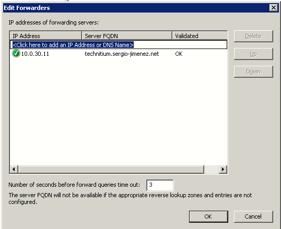The width and height of the screenshot is (281, 229).
Task: Focus the forward queries timeout seconds field
Action: pyautogui.click(x=160, y=185)
